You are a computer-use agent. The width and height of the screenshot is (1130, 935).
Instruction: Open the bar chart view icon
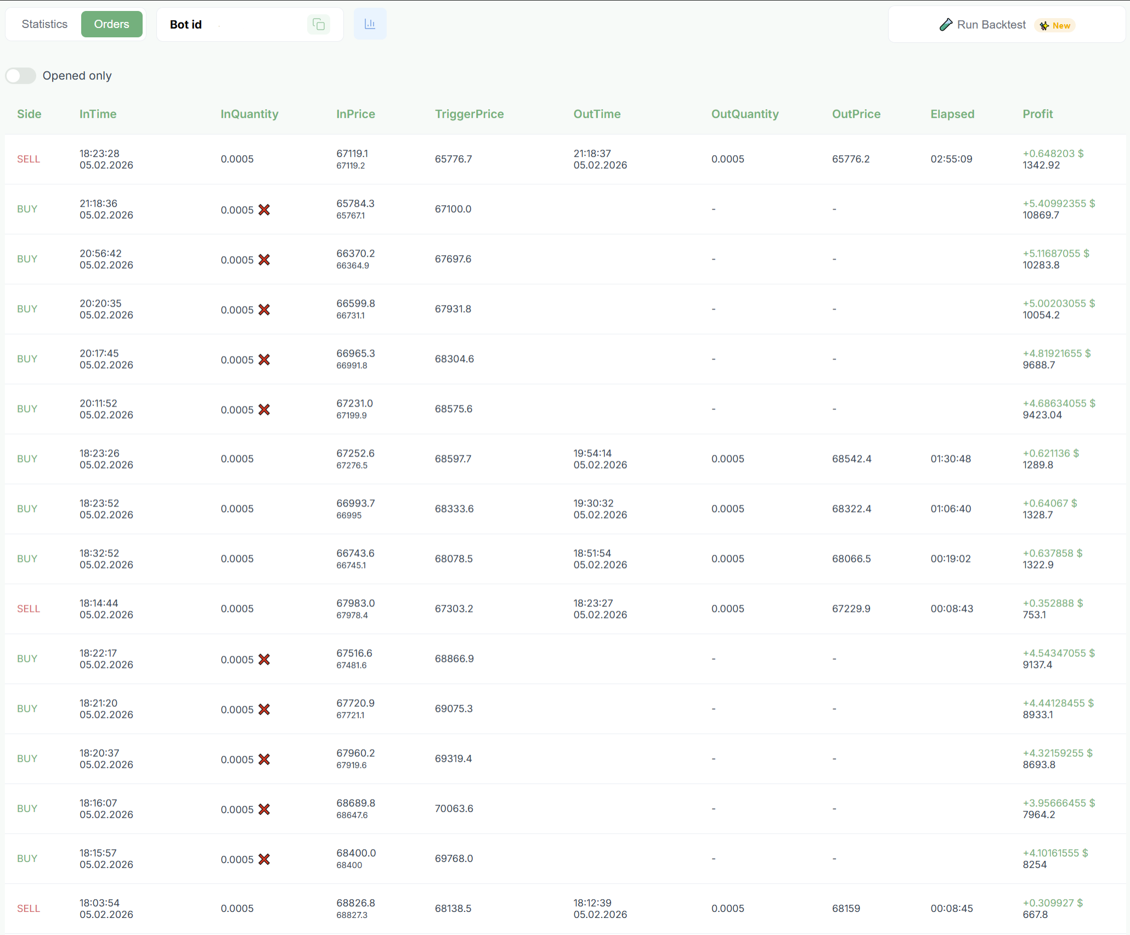coord(370,24)
